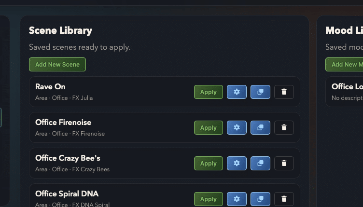Screen dimensions: 363x207
Task: Delete the Office Spiral DNA scene
Action: coord(284,199)
